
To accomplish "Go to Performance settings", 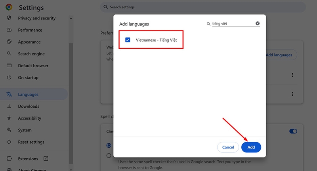I will click(30, 30).
